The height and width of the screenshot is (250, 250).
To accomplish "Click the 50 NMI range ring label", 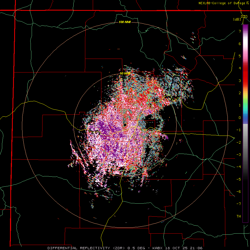I will pos(125,74).
